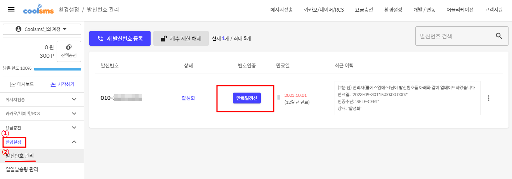
Task: Click the 번호인증 column header
Action: click(247, 65)
